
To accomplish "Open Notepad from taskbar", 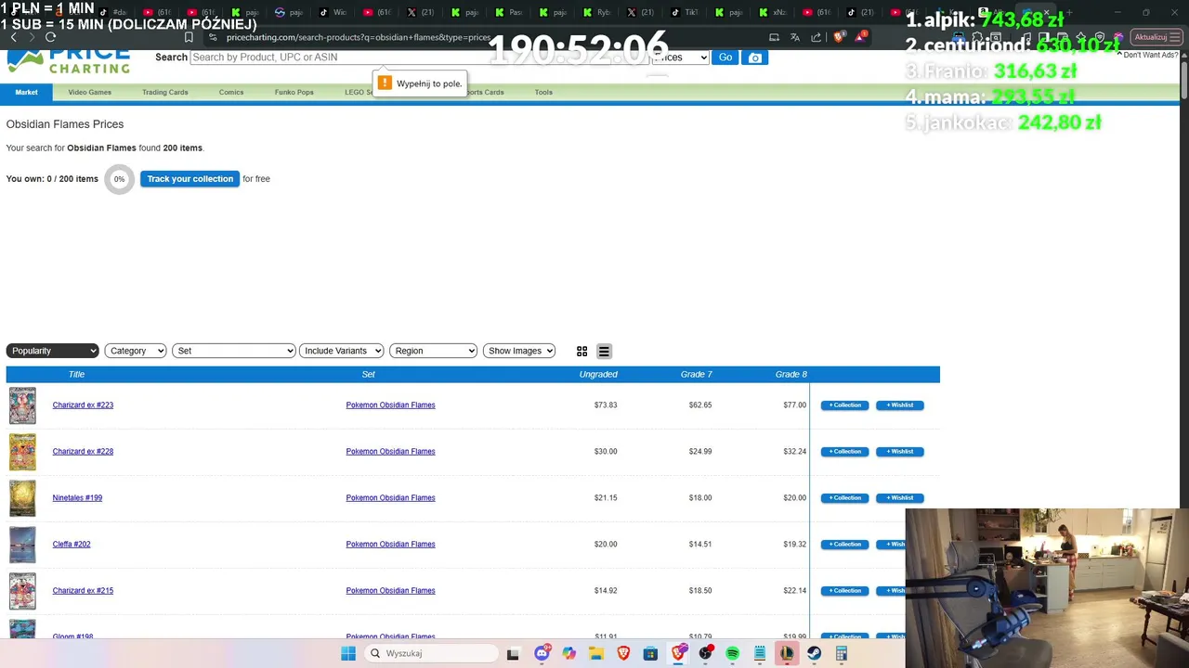I will [x=760, y=653].
